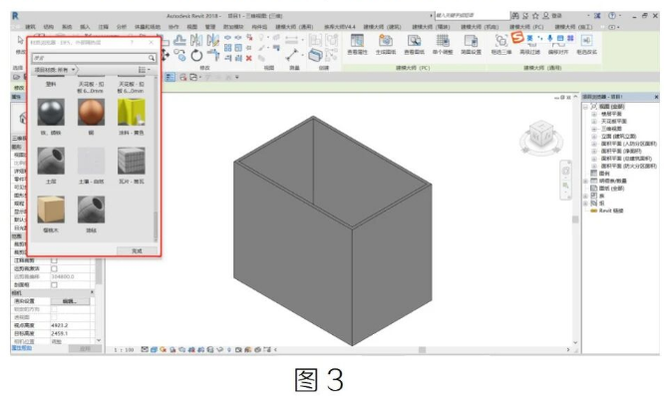Click the 编辑 button for 渲染设置
Image resolution: width=664 pixels, height=400 pixels.
(70, 301)
